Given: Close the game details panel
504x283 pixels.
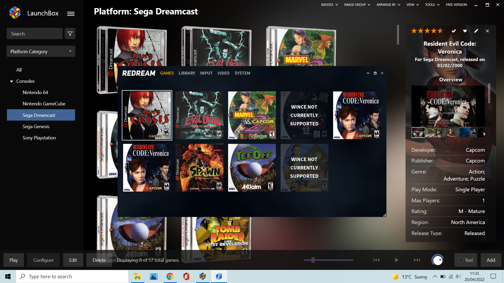Looking at the screenshot, I should 487,31.
